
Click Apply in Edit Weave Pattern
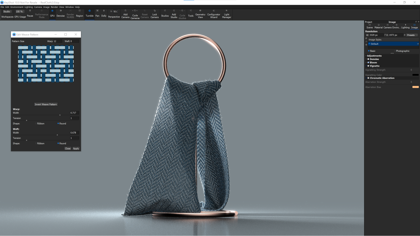point(76,148)
